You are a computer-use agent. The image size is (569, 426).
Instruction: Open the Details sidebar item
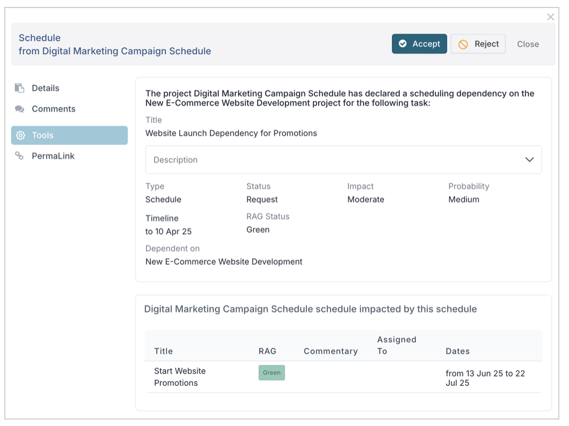[x=70, y=88]
